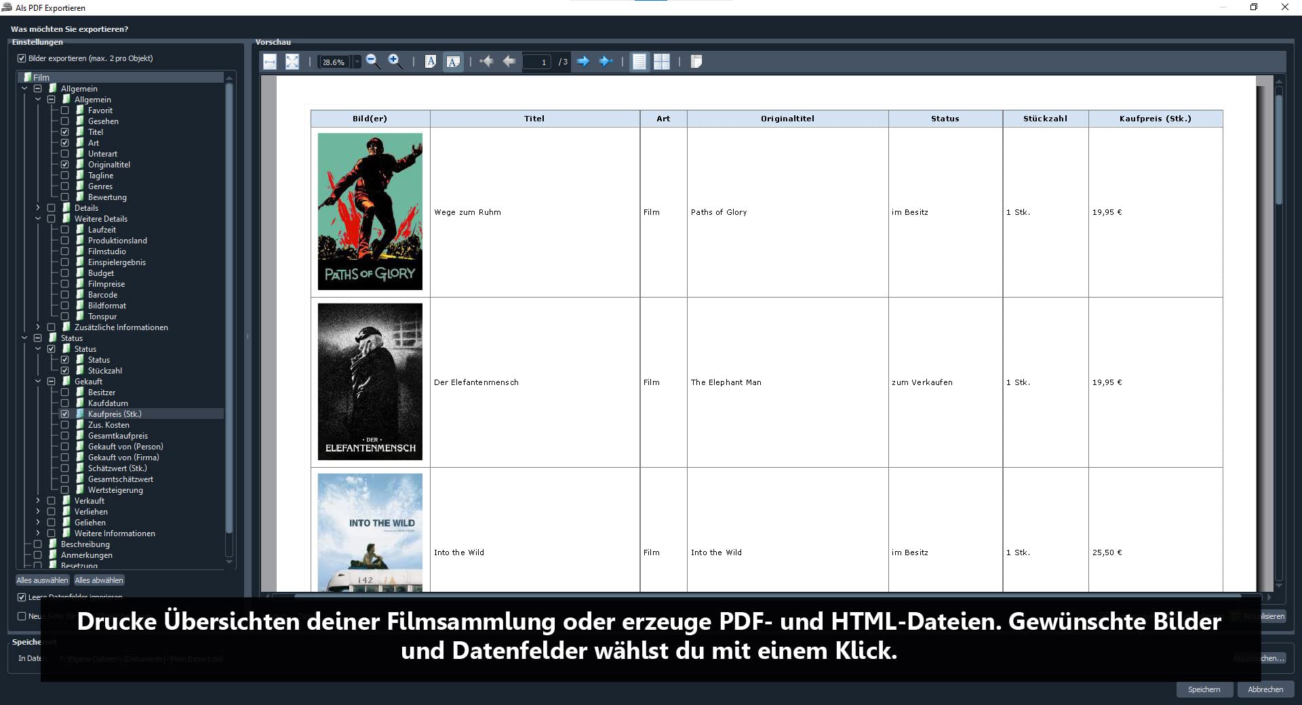Select single page view mode
1302x705 pixels.
(x=639, y=62)
